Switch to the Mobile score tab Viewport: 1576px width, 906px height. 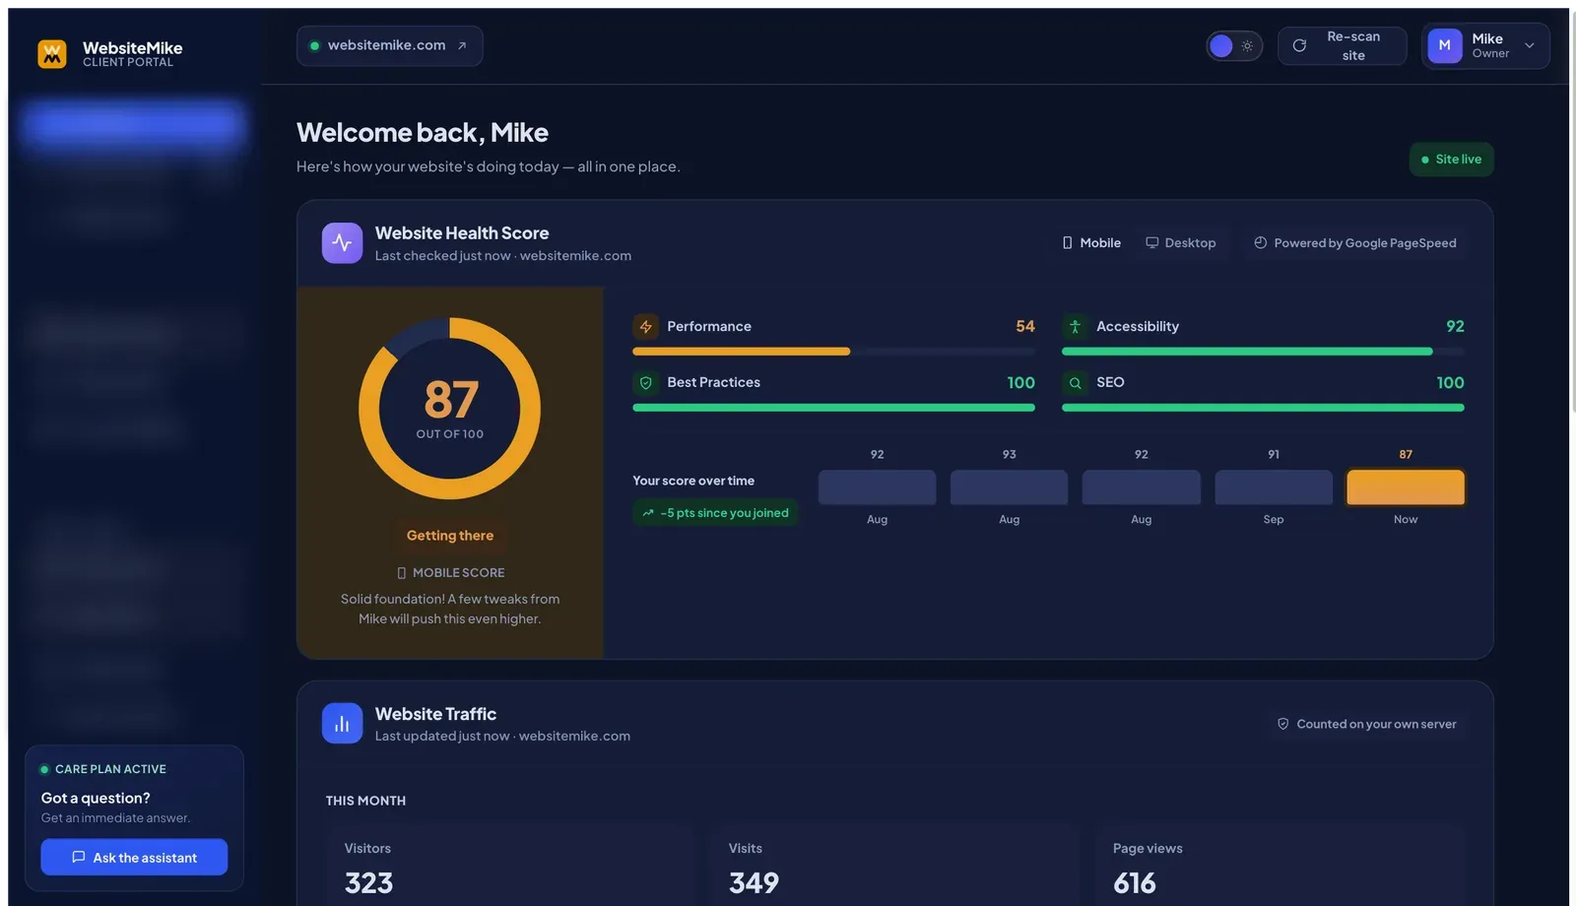pos(1091,243)
